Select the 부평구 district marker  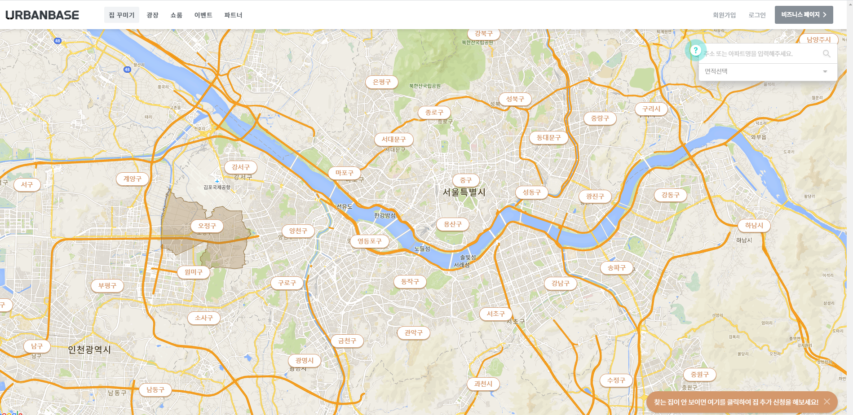tap(107, 286)
